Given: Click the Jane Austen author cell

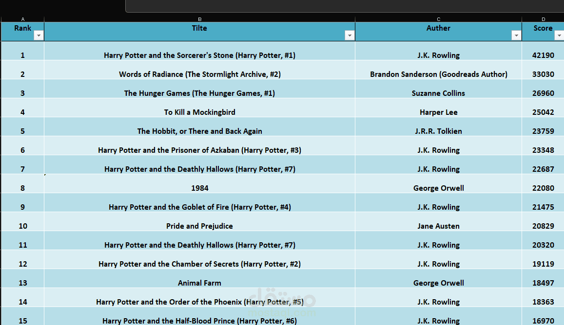Looking at the screenshot, I should tap(438, 222).
